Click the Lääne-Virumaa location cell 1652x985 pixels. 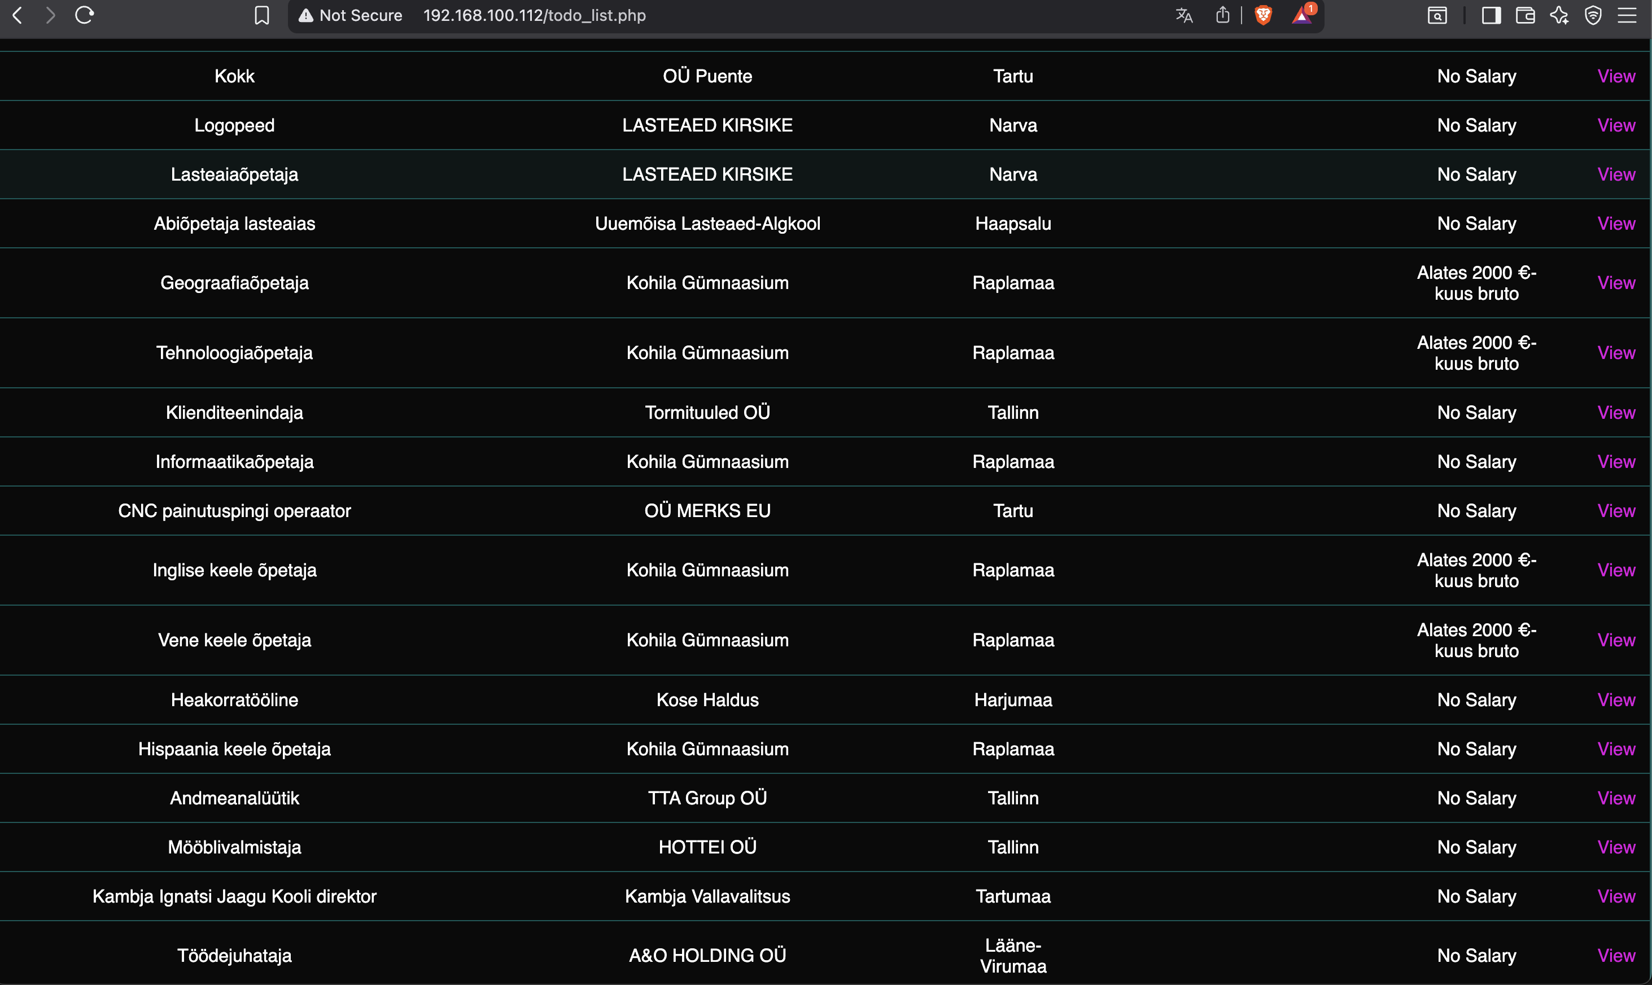(x=1013, y=956)
